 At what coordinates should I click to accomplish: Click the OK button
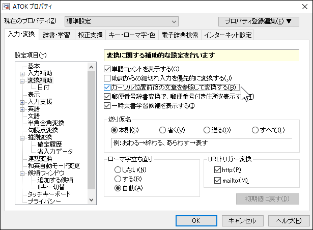click(196, 221)
